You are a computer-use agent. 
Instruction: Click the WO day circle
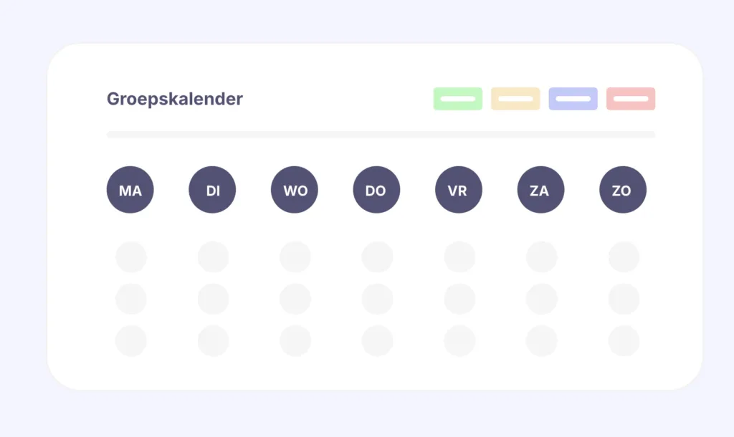click(295, 190)
